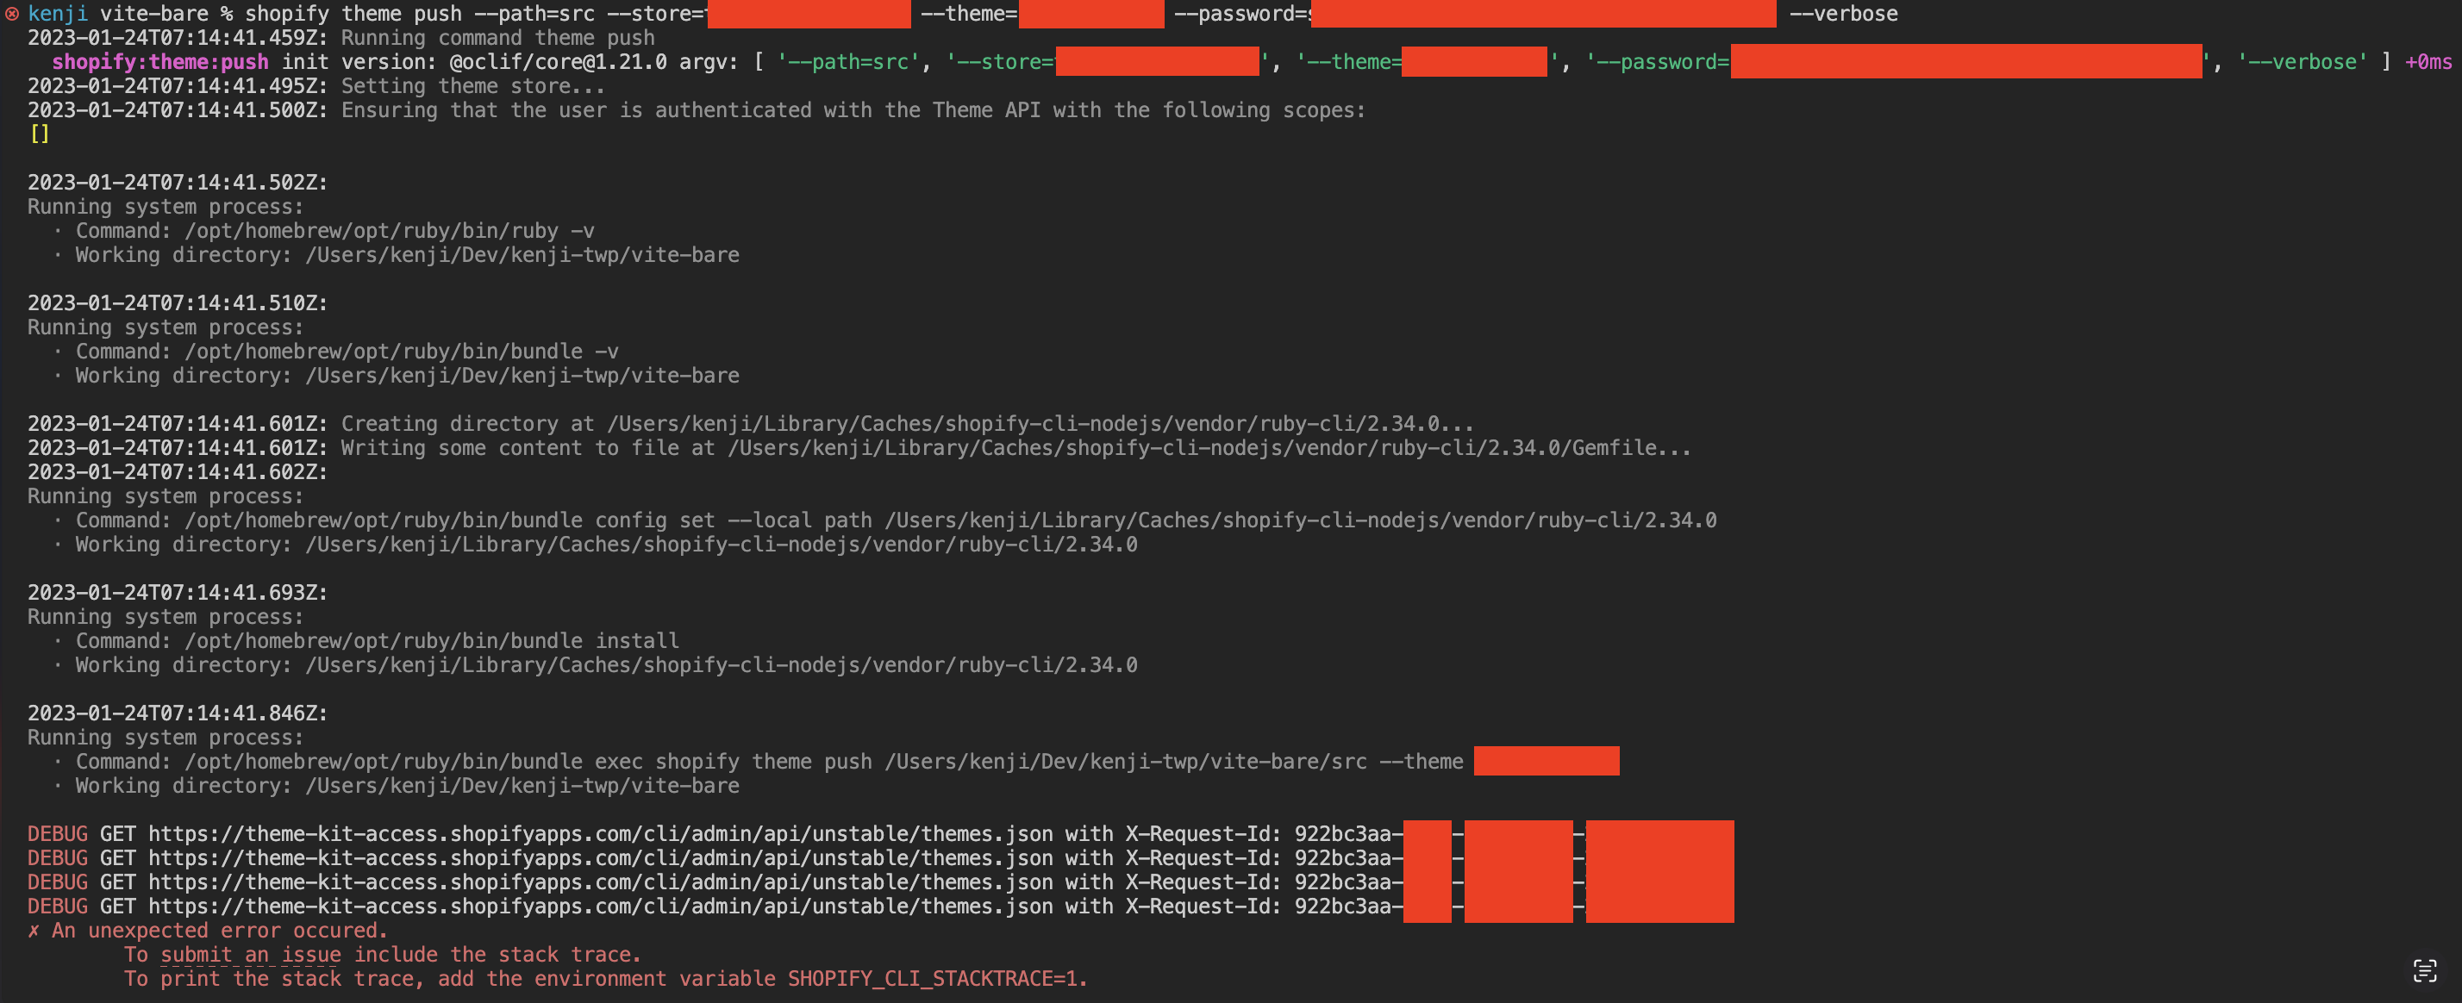Click the red X before 'An unexpected error'
2462x1003 pixels.
[34, 931]
